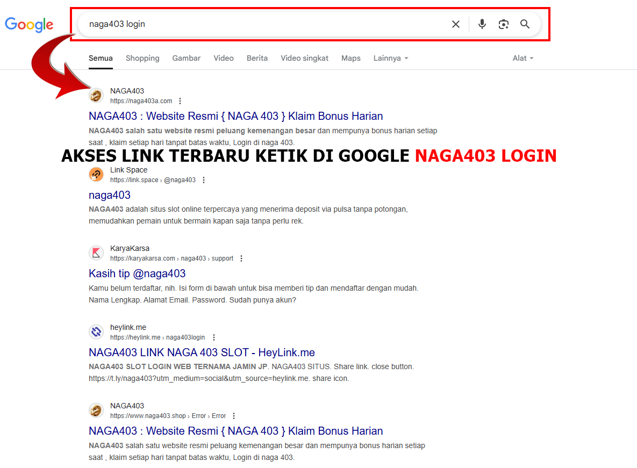
Task: Open the Alat tools dropdown
Action: 523,58
